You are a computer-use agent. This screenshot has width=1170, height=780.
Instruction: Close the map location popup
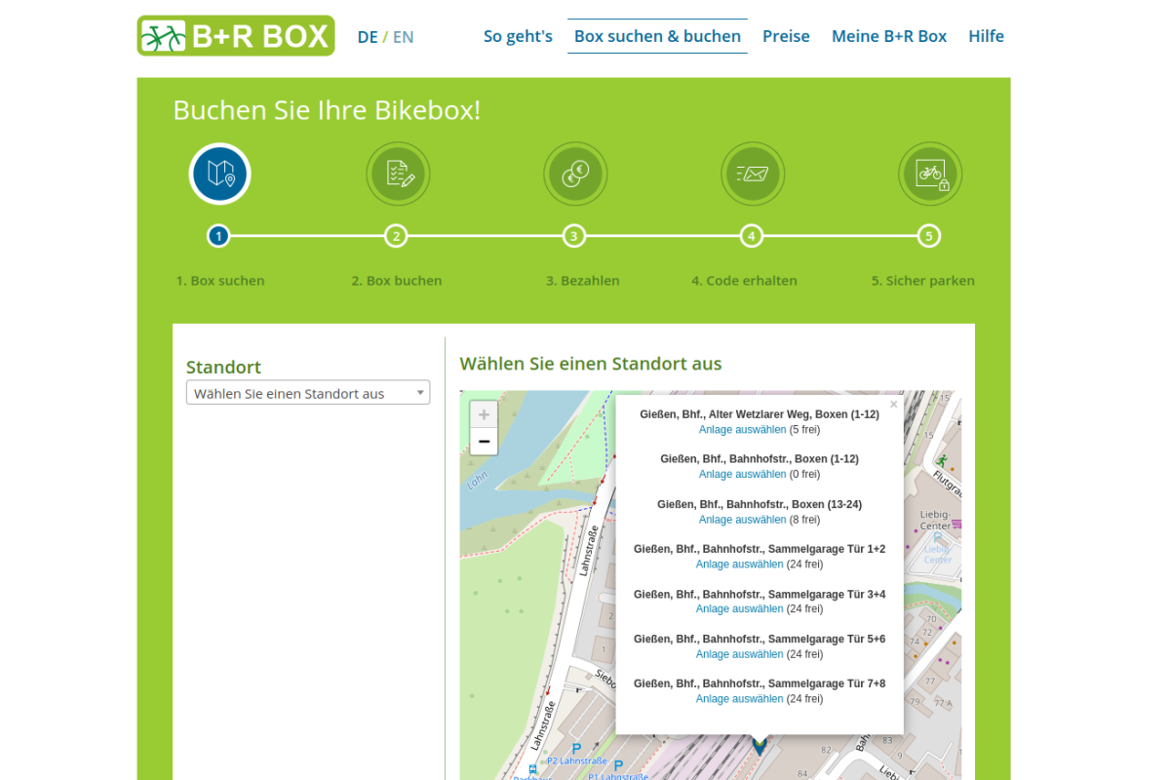(x=893, y=404)
